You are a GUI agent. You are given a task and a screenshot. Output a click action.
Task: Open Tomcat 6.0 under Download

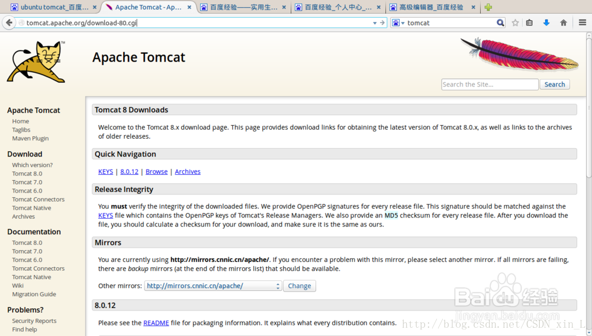pos(27,191)
